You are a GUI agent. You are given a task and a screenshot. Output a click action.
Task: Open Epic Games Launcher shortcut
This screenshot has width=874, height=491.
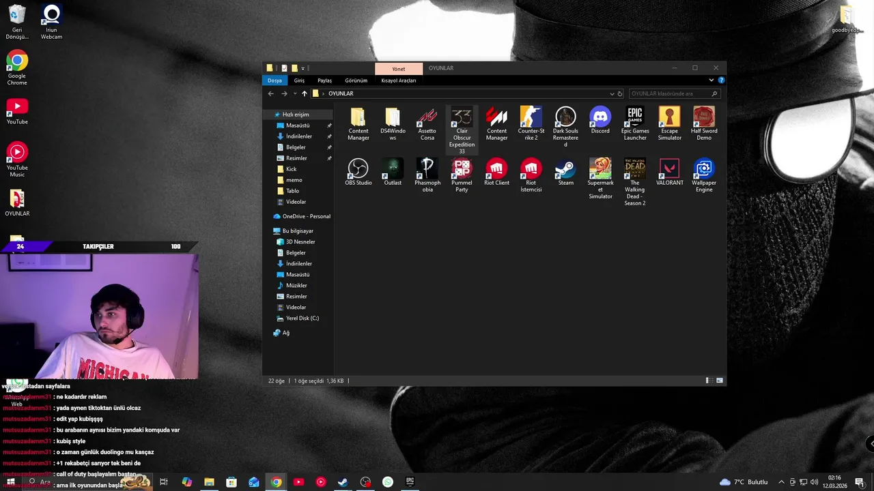(x=635, y=123)
